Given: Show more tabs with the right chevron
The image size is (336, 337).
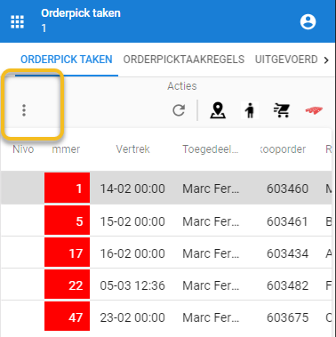Looking at the screenshot, I should pyautogui.click(x=326, y=60).
